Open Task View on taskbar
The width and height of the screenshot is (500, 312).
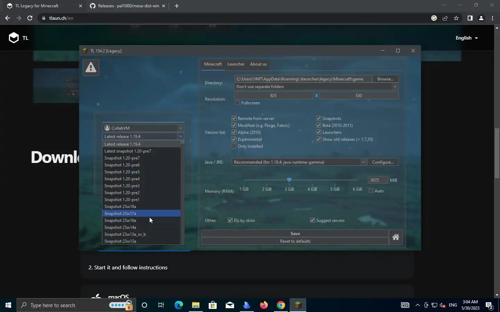[161, 305]
